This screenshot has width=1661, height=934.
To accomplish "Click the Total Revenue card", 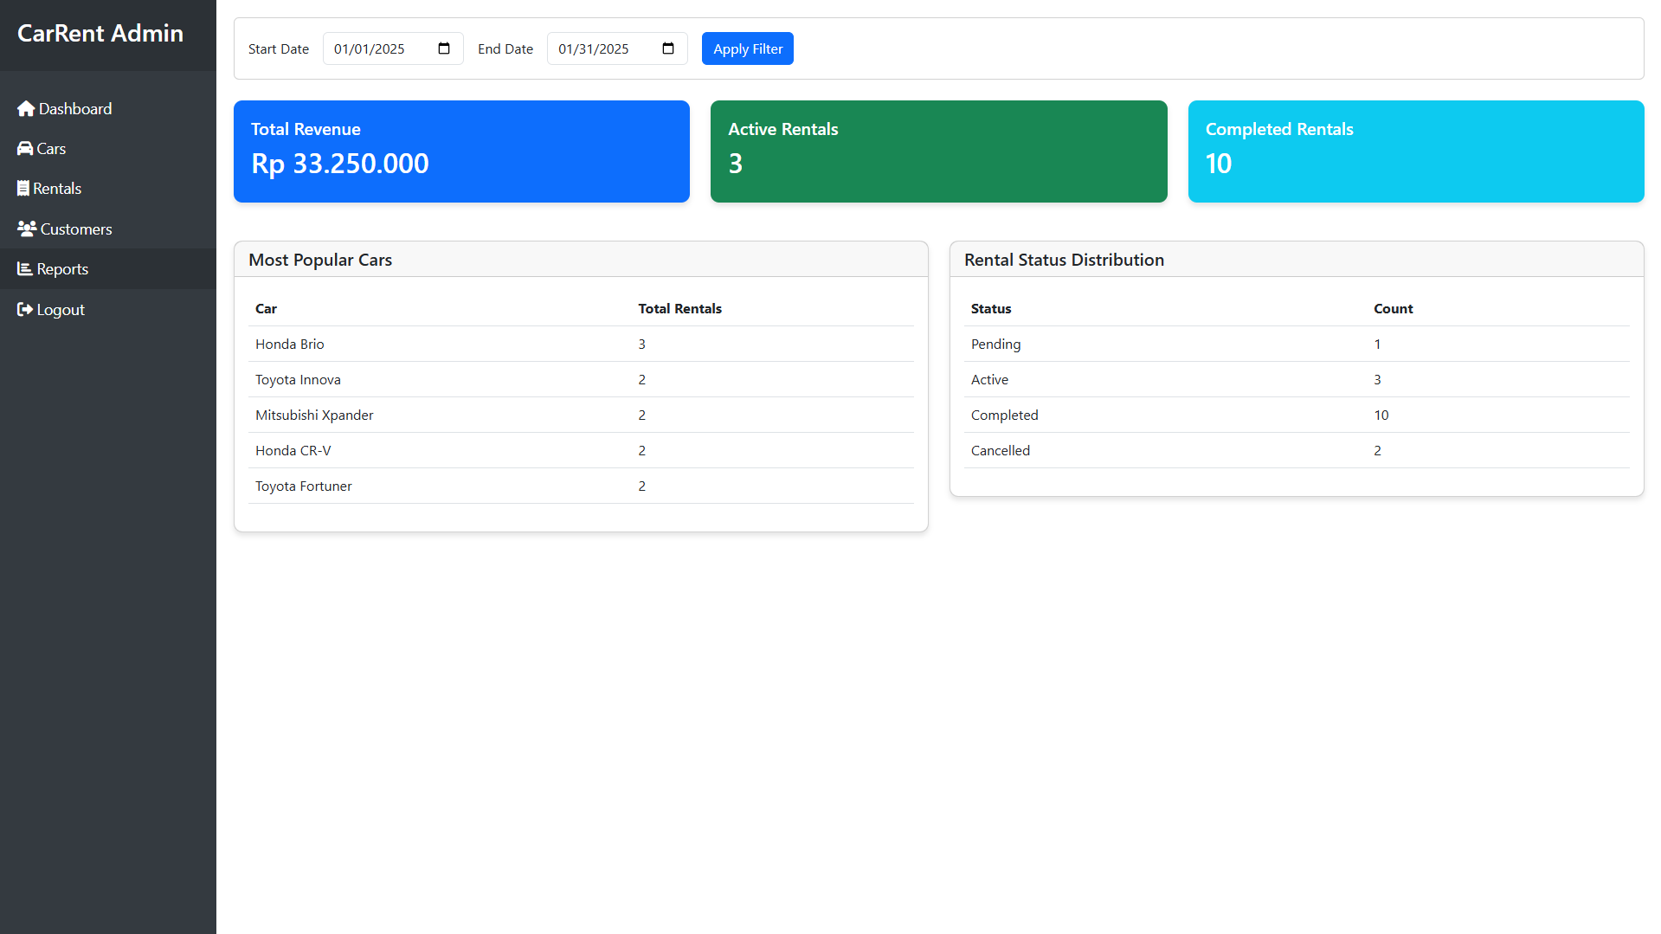I will (x=461, y=151).
